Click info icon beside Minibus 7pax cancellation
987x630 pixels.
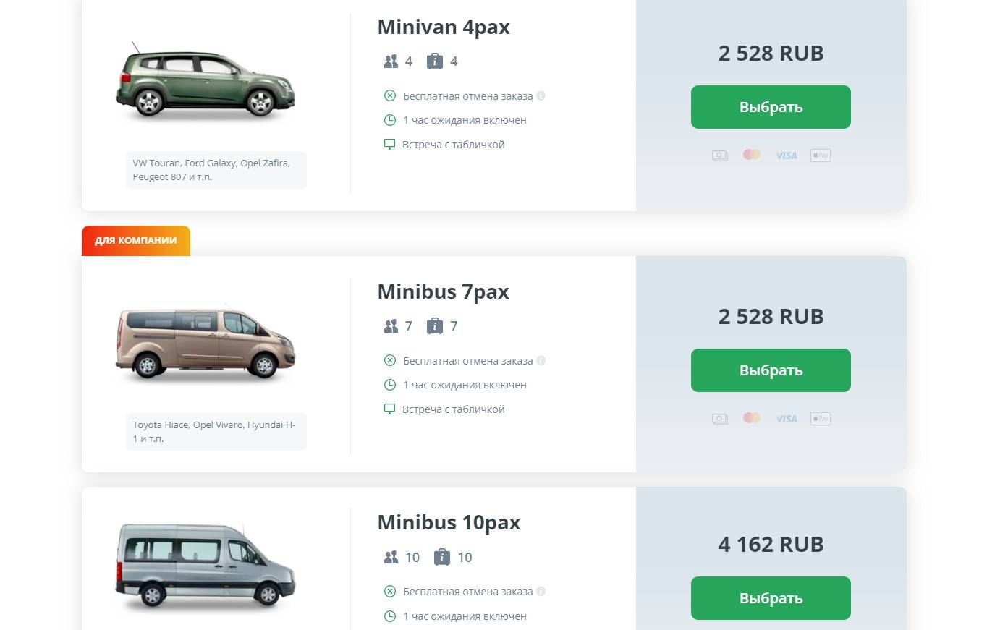(541, 360)
